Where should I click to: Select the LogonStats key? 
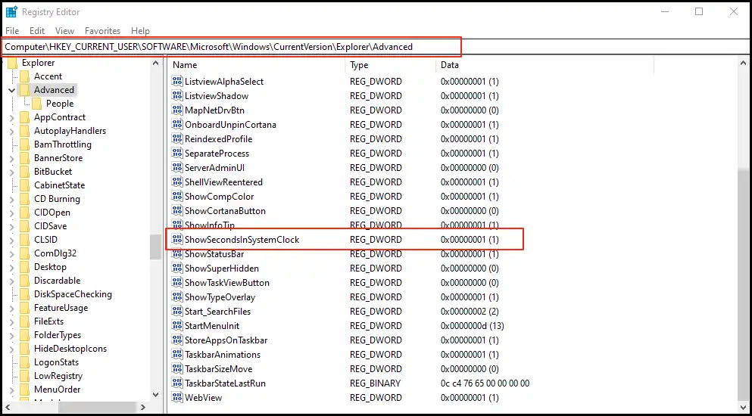56,362
